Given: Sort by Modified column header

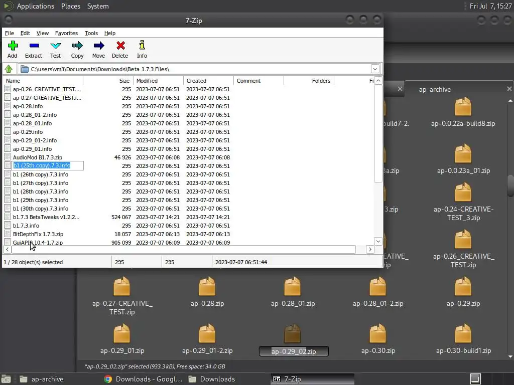Looking at the screenshot, I should (158, 81).
